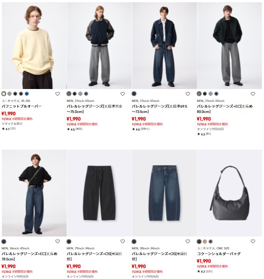Select light blue swatch under green jacket jeans
This screenshot has height=279, width=264.
tap(210, 93)
